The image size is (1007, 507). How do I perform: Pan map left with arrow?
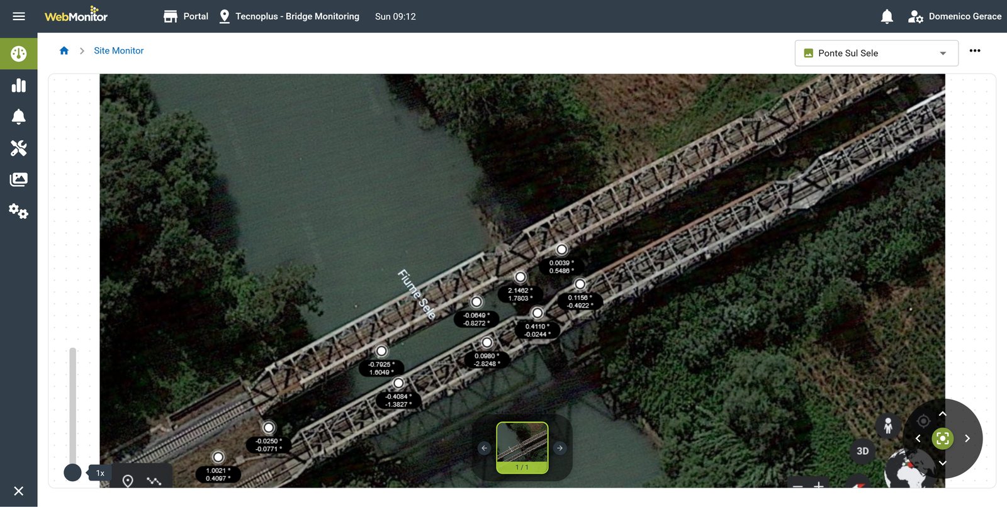pyautogui.click(x=918, y=438)
